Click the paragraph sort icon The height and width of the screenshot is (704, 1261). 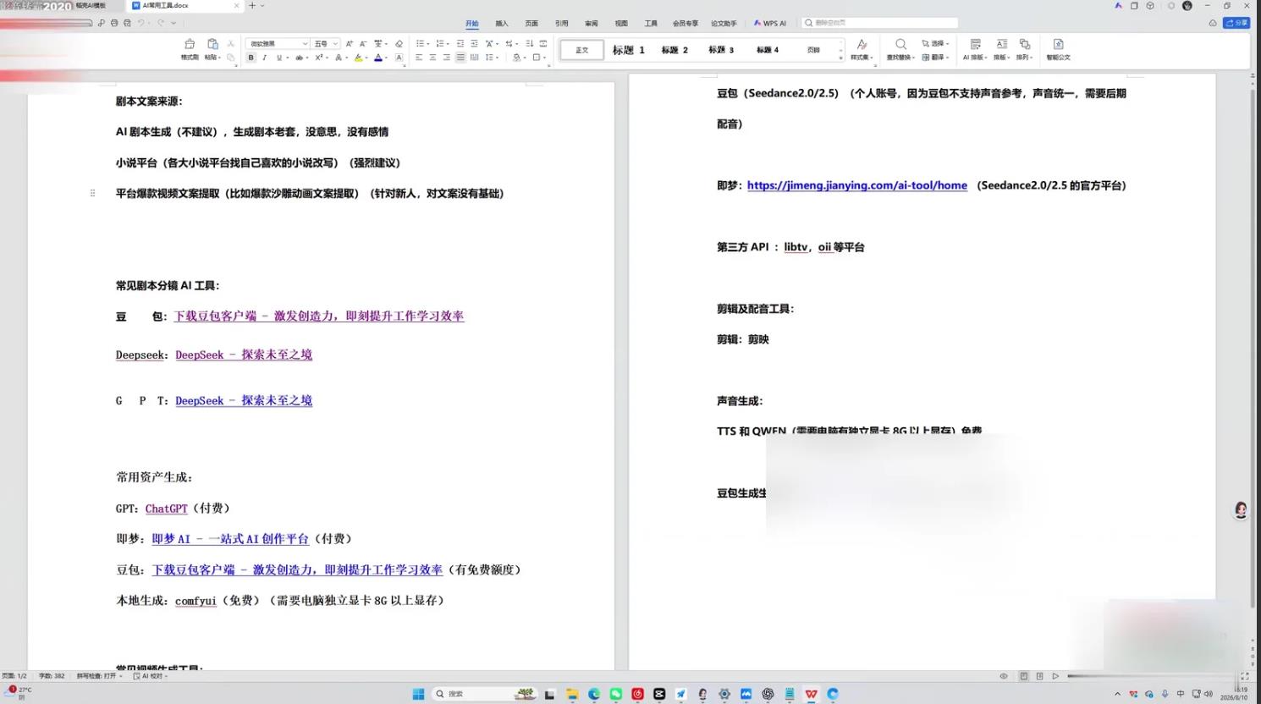(529, 44)
